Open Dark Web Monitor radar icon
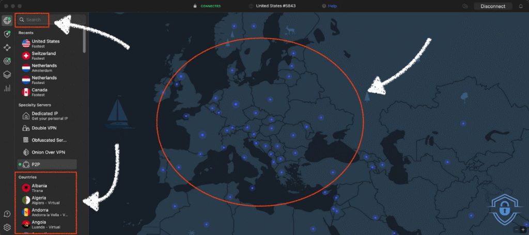This screenshot has height=235, width=529. (x=7, y=61)
